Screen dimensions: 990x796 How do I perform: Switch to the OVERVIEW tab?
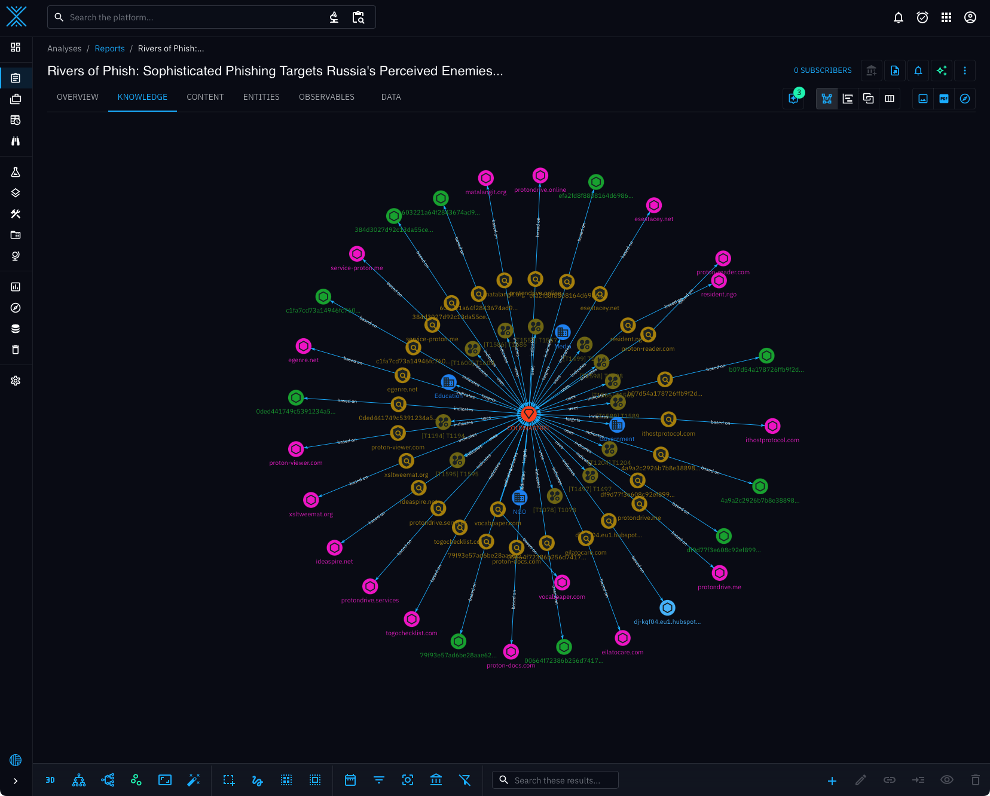tap(78, 97)
